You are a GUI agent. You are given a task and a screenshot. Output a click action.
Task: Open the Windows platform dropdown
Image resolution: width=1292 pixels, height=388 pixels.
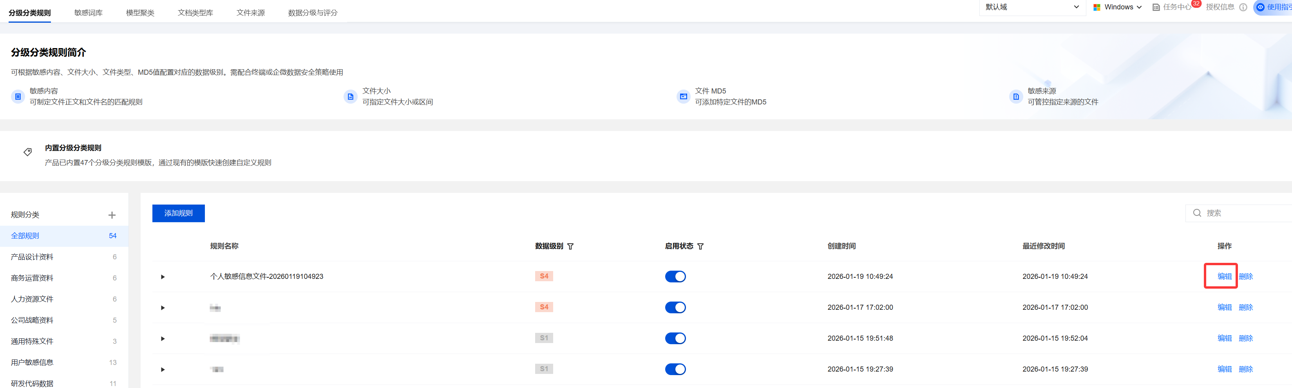(x=1117, y=7)
